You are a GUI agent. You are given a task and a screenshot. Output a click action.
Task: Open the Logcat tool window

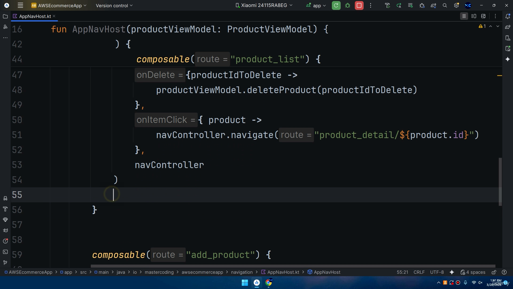pos(5,230)
